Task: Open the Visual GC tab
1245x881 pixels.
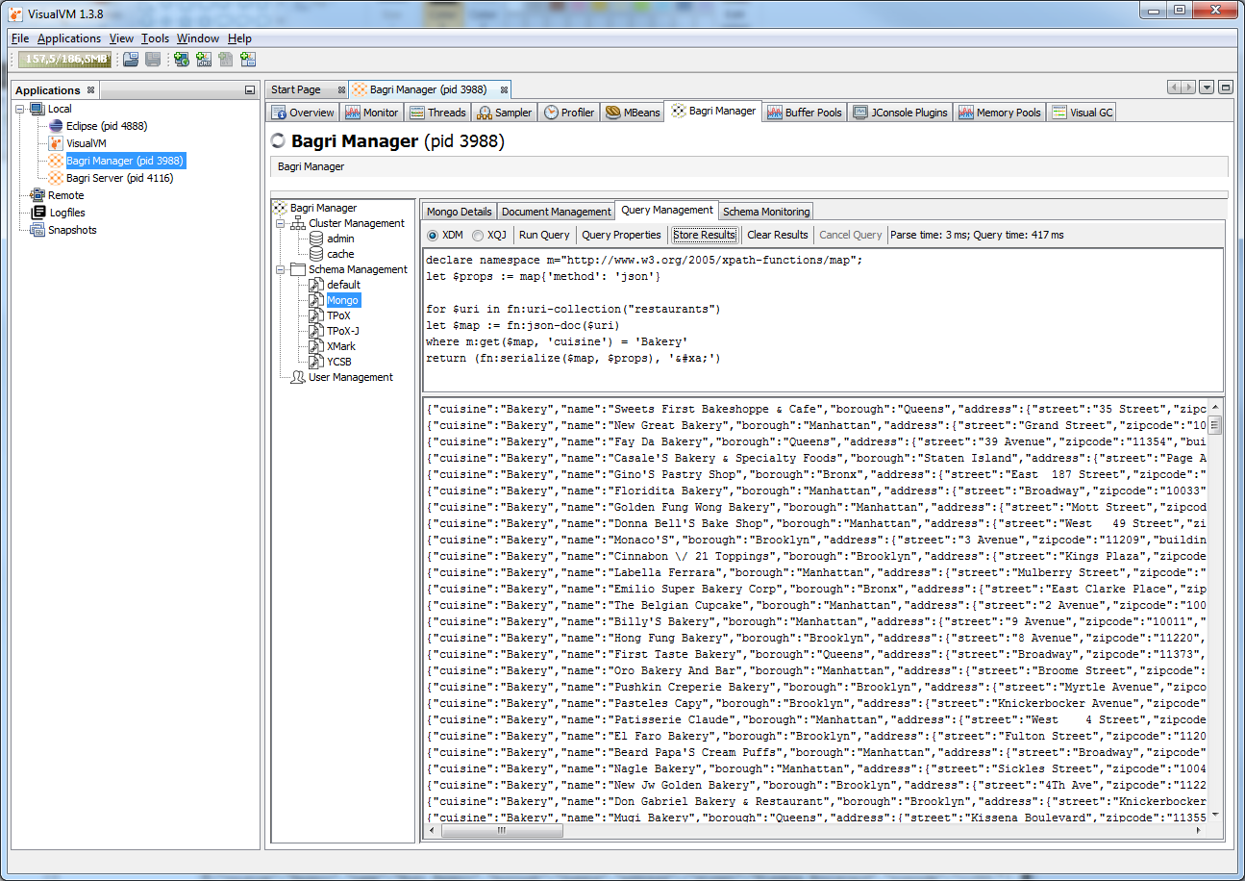Action: (1083, 113)
